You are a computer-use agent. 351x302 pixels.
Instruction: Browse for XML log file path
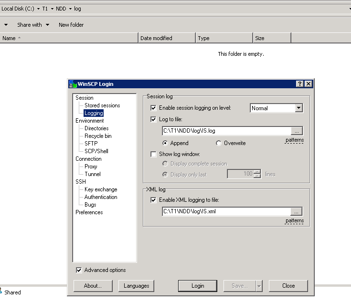297,211
